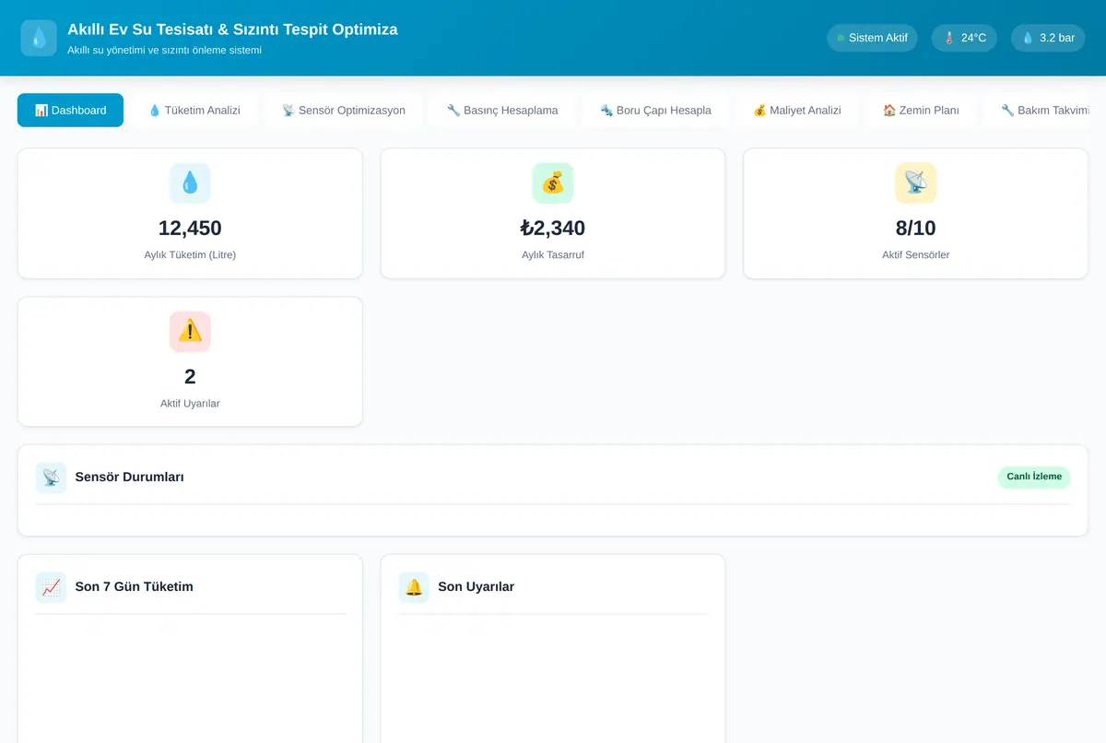Screen dimensions: 1106x743
Task: Select the Boru Çapı Hesapla tab
Action: click(655, 110)
